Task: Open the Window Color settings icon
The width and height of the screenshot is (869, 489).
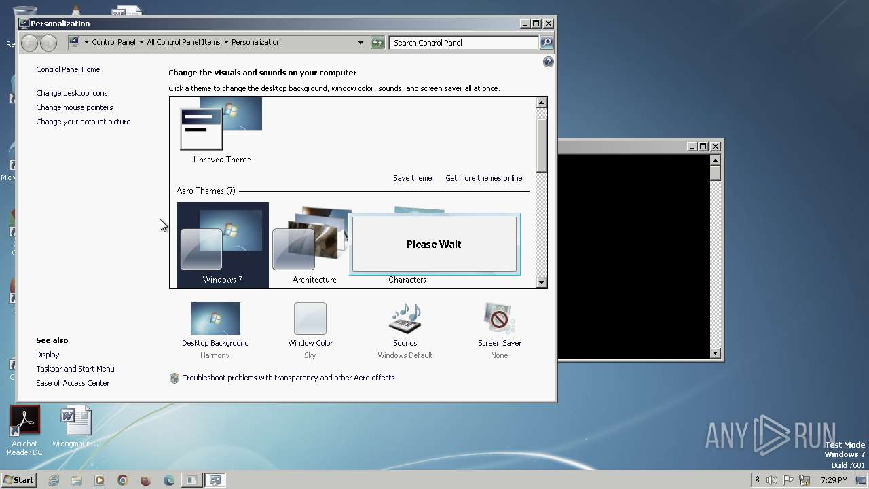Action: (x=310, y=319)
